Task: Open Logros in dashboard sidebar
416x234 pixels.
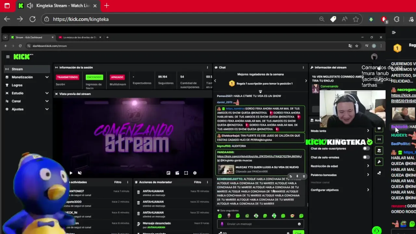Action: [x=27, y=85]
